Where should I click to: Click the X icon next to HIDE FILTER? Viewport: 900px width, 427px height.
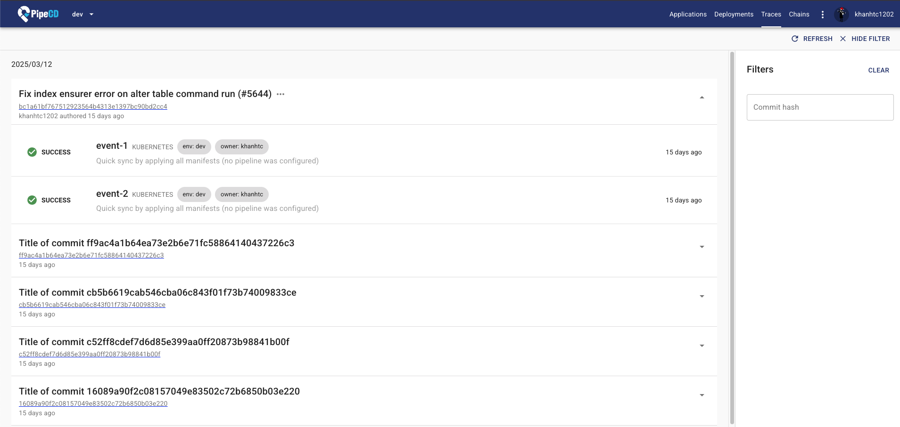coord(843,39)
